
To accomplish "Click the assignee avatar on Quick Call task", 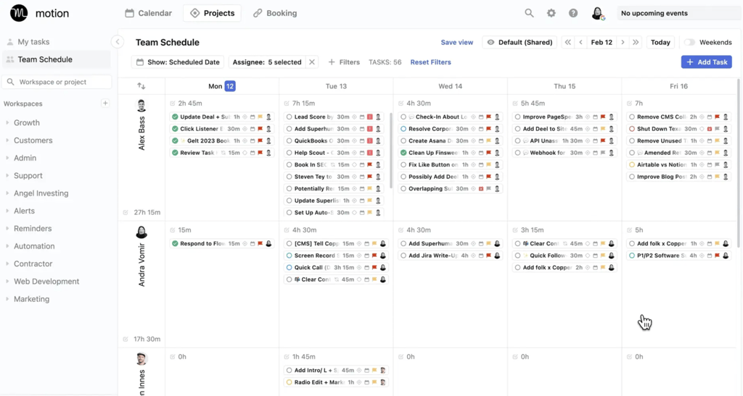I will 383,267.
